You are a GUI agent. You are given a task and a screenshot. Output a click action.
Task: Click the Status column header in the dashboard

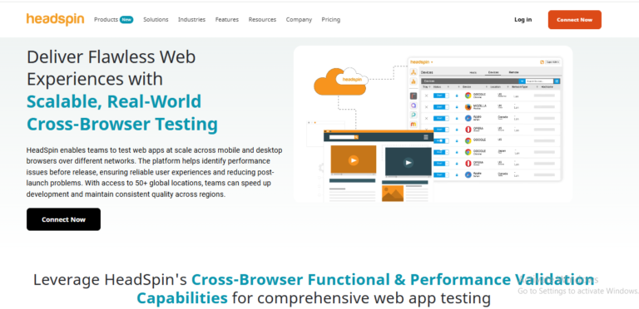pyautogui.click(x=438, y=87)
